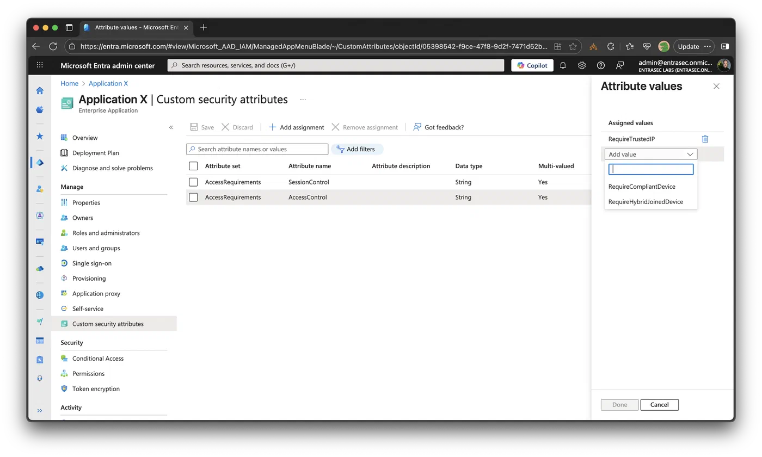Viewport: 762px width, 457px height.
Task: Open Provisioning menu item
Action: [89, 279]
